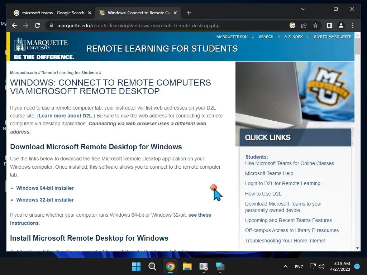Image resolution: width=367 pixels, height=275 pixels.
Task: Click the ENG language indicator
Action: pos(299,266)
